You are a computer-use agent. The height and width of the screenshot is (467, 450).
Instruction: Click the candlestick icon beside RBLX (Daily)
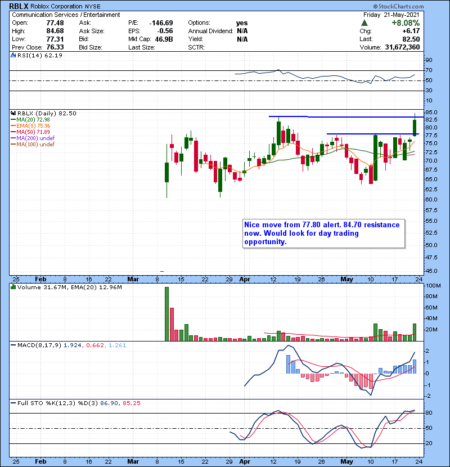tap(13, 113)
